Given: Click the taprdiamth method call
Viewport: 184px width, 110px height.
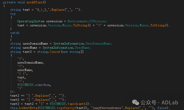Looking at the screenshot, I should (77, 104).
